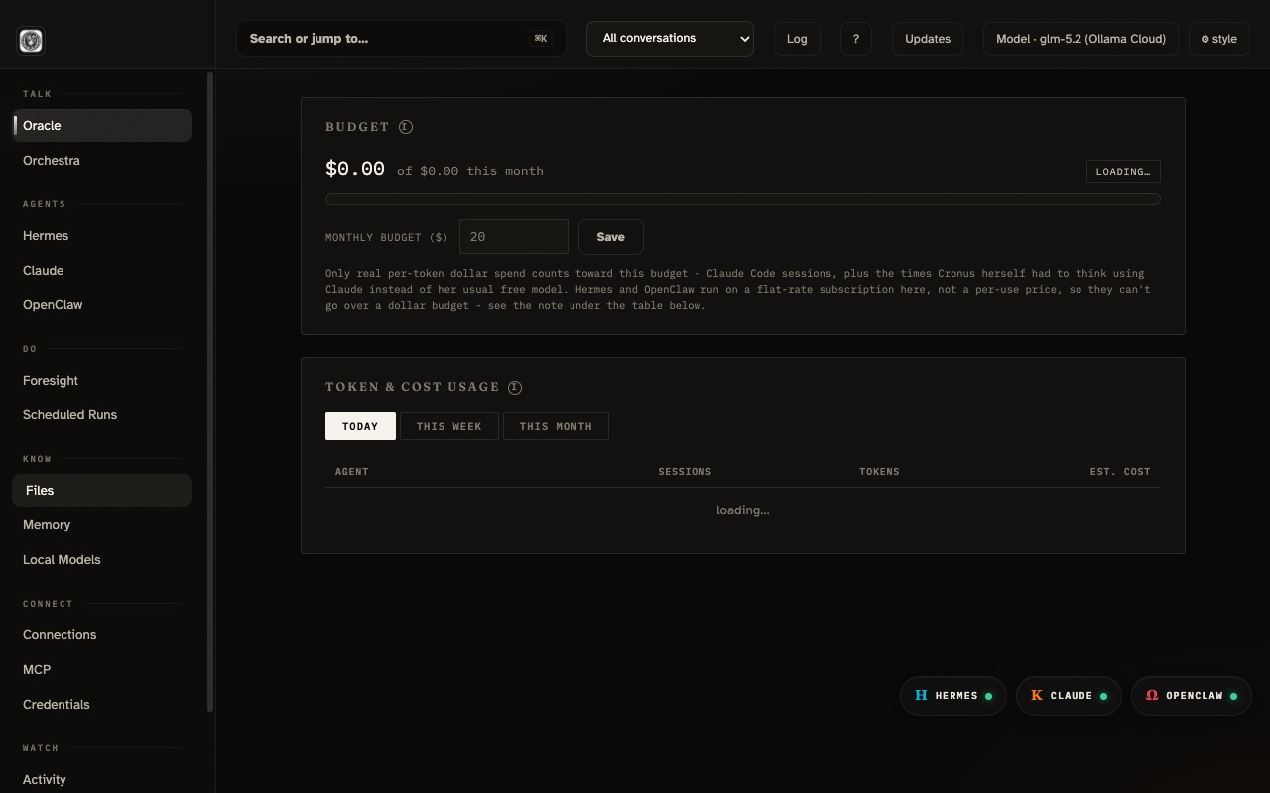Image resolution: width=1270 pixels, height=793 pixels.
Task: Open the OpenClaw agent status chip
Action: point(1192,696)
